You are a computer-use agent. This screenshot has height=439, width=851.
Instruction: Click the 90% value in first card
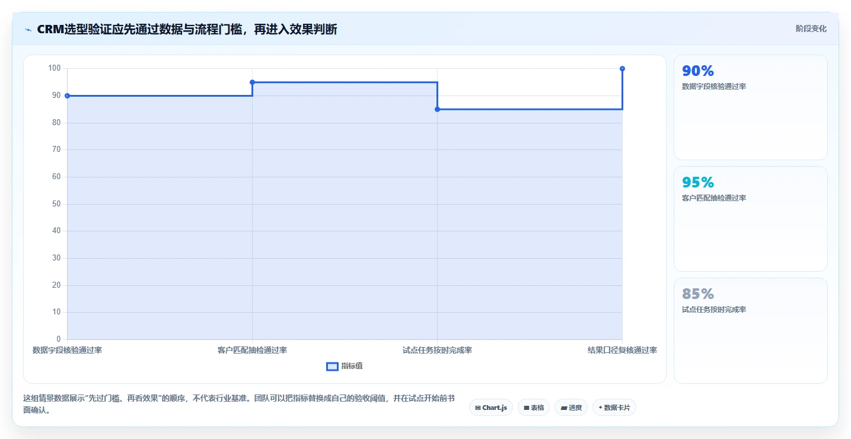tap(698, 71)
